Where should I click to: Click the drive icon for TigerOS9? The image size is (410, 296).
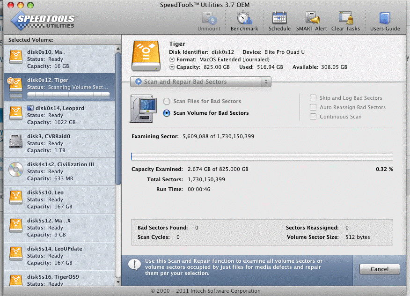[16, 280]
